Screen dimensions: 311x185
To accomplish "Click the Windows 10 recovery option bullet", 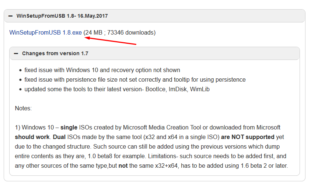I will [102, 70].
